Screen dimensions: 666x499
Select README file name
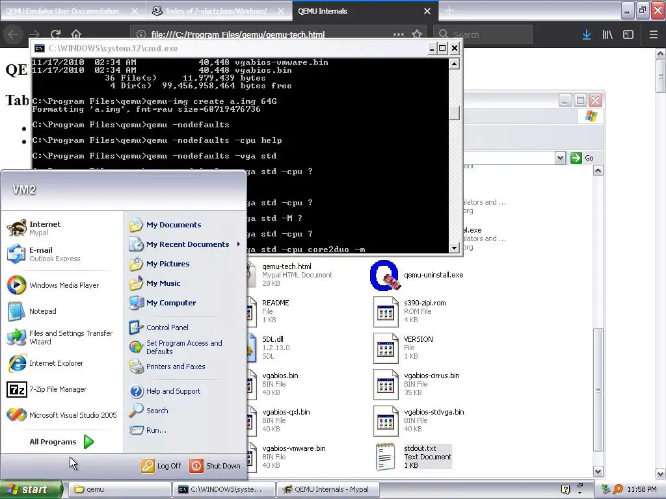[275, 303]
